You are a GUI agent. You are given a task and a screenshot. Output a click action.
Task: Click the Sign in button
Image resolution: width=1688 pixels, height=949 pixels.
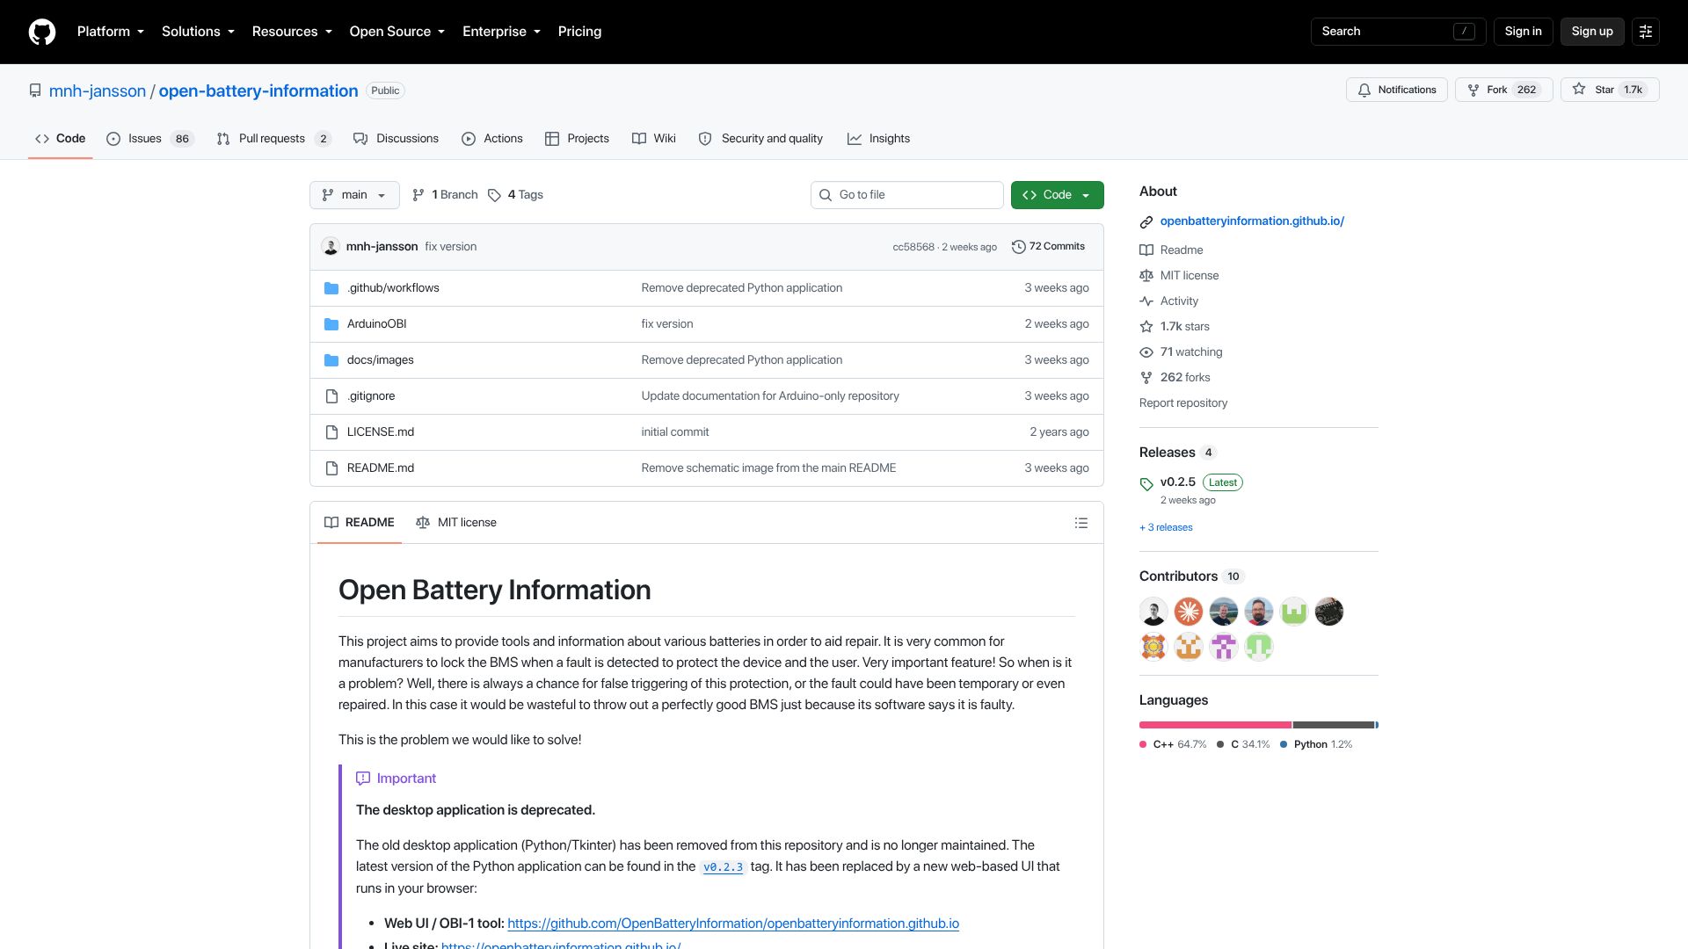tap(1523, 32)
